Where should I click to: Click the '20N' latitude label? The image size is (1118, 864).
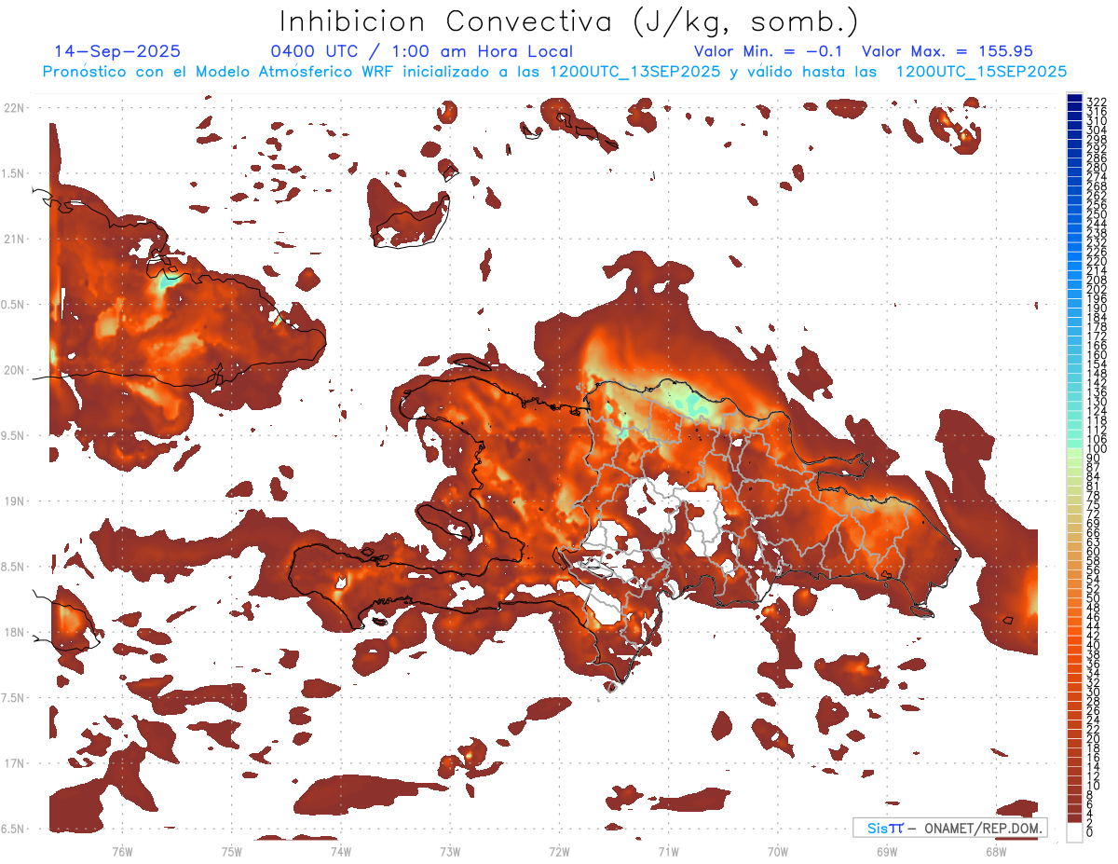(x=14, y=370)
